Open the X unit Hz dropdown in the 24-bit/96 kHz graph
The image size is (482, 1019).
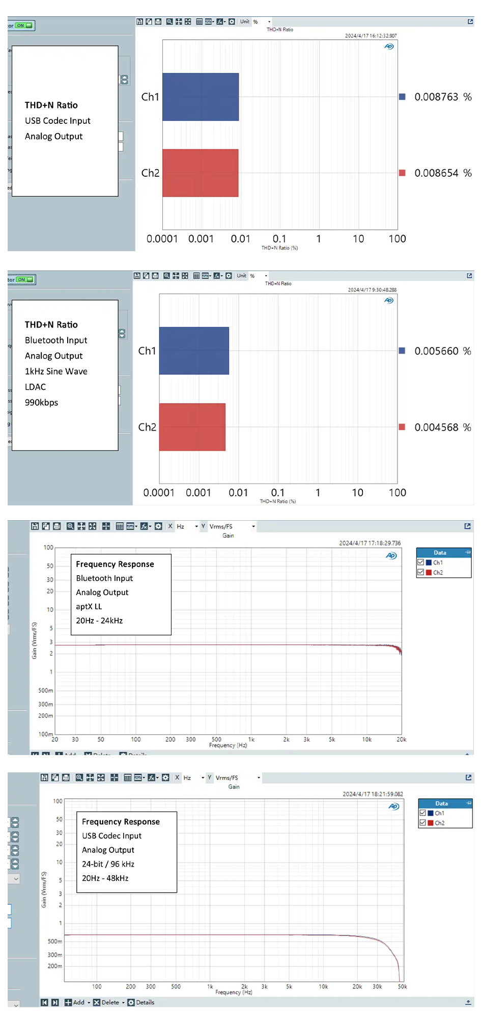pyautogui.click(x=203, y=777)
